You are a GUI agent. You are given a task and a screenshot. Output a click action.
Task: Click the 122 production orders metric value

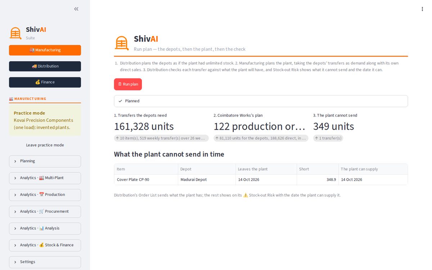260,126
